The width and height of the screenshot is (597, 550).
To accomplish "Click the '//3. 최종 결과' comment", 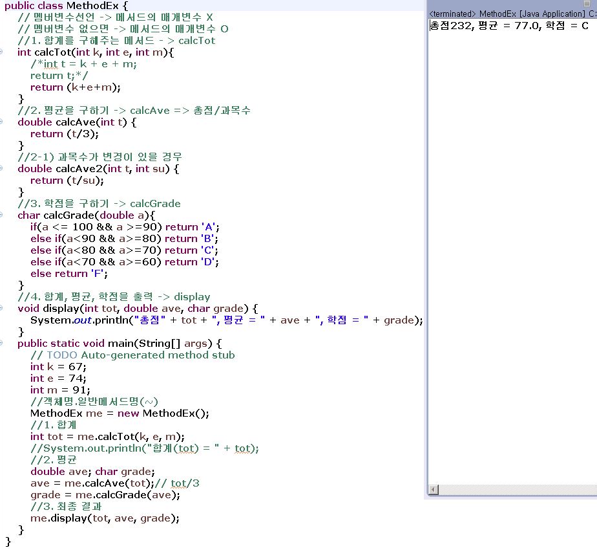I will pos(67,507).
